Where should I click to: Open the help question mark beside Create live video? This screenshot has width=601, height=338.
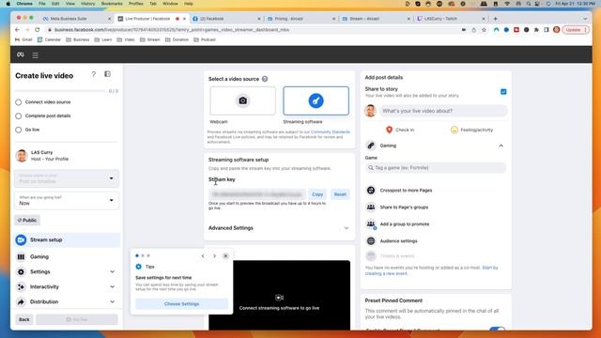point(94,74)
